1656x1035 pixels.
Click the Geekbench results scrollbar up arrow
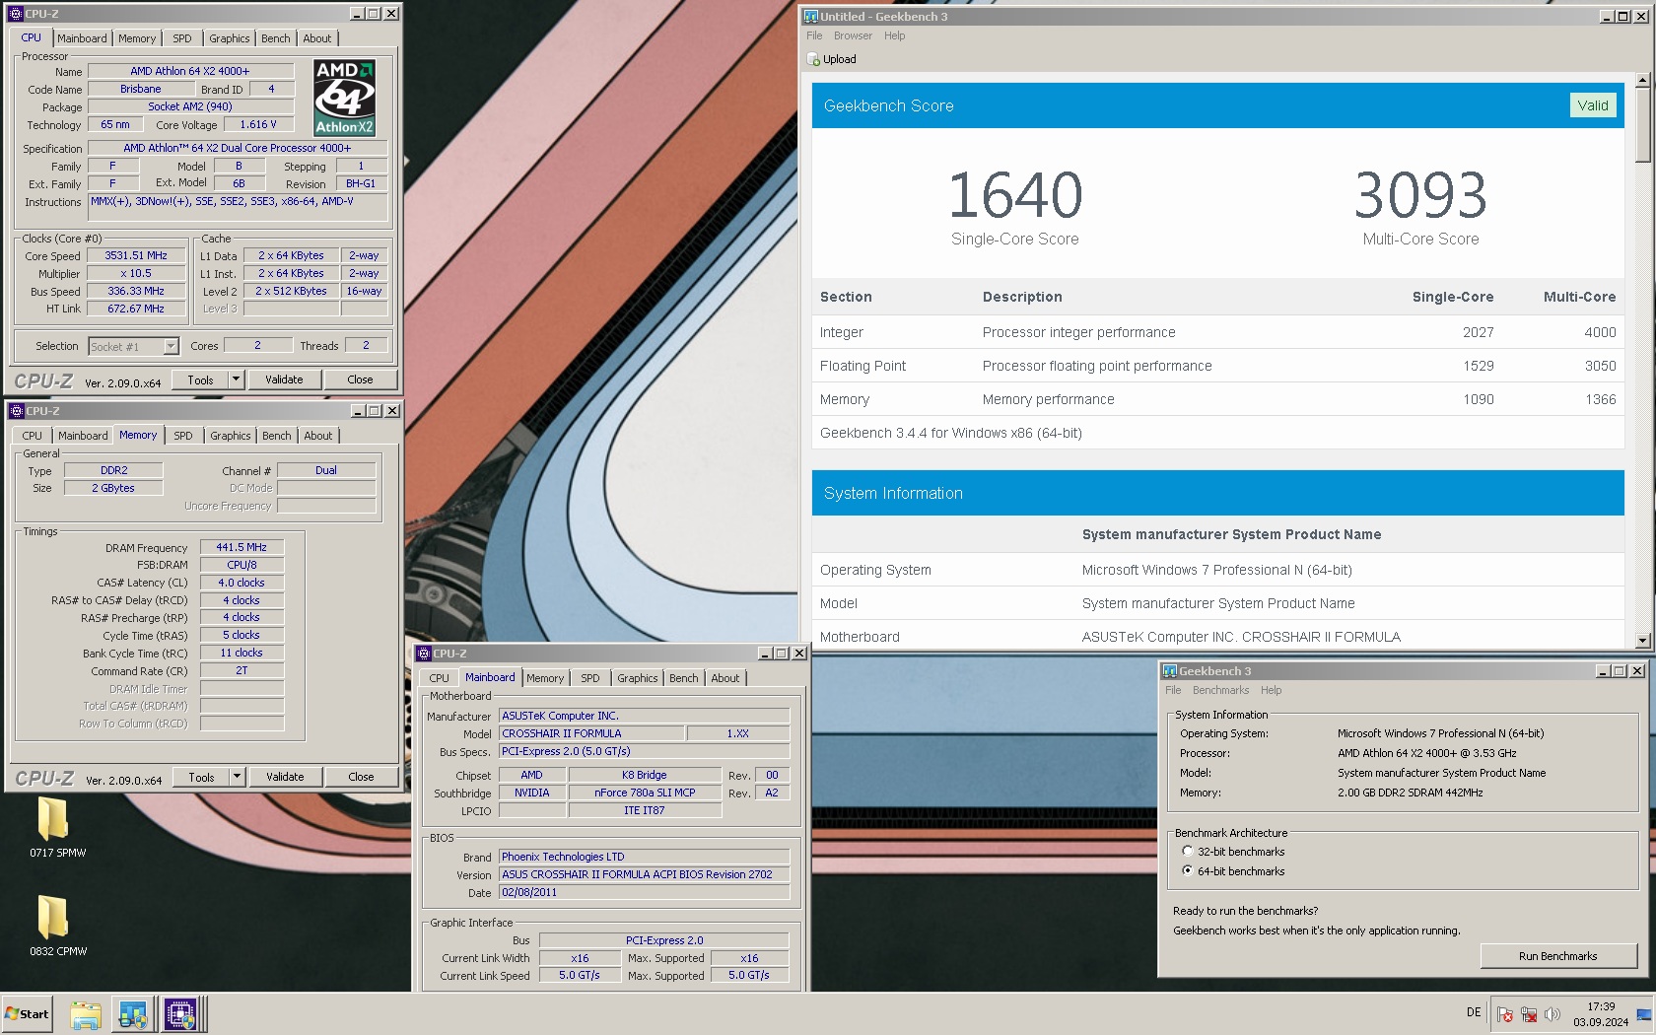[1642, 80]
